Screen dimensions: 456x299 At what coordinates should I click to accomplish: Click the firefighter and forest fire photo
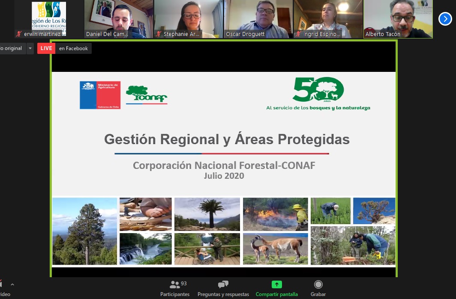[x=276, y=214]
